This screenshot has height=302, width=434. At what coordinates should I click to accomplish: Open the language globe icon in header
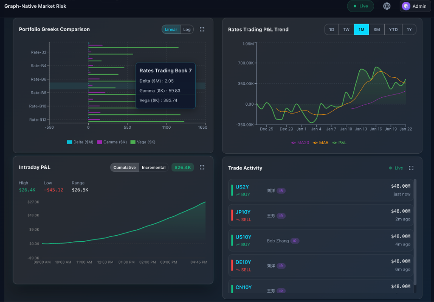click(387, 6)
